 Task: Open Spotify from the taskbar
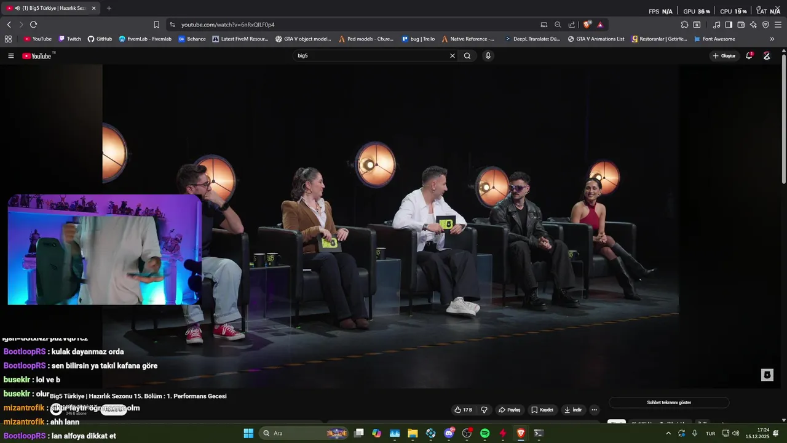coord(484,433)
